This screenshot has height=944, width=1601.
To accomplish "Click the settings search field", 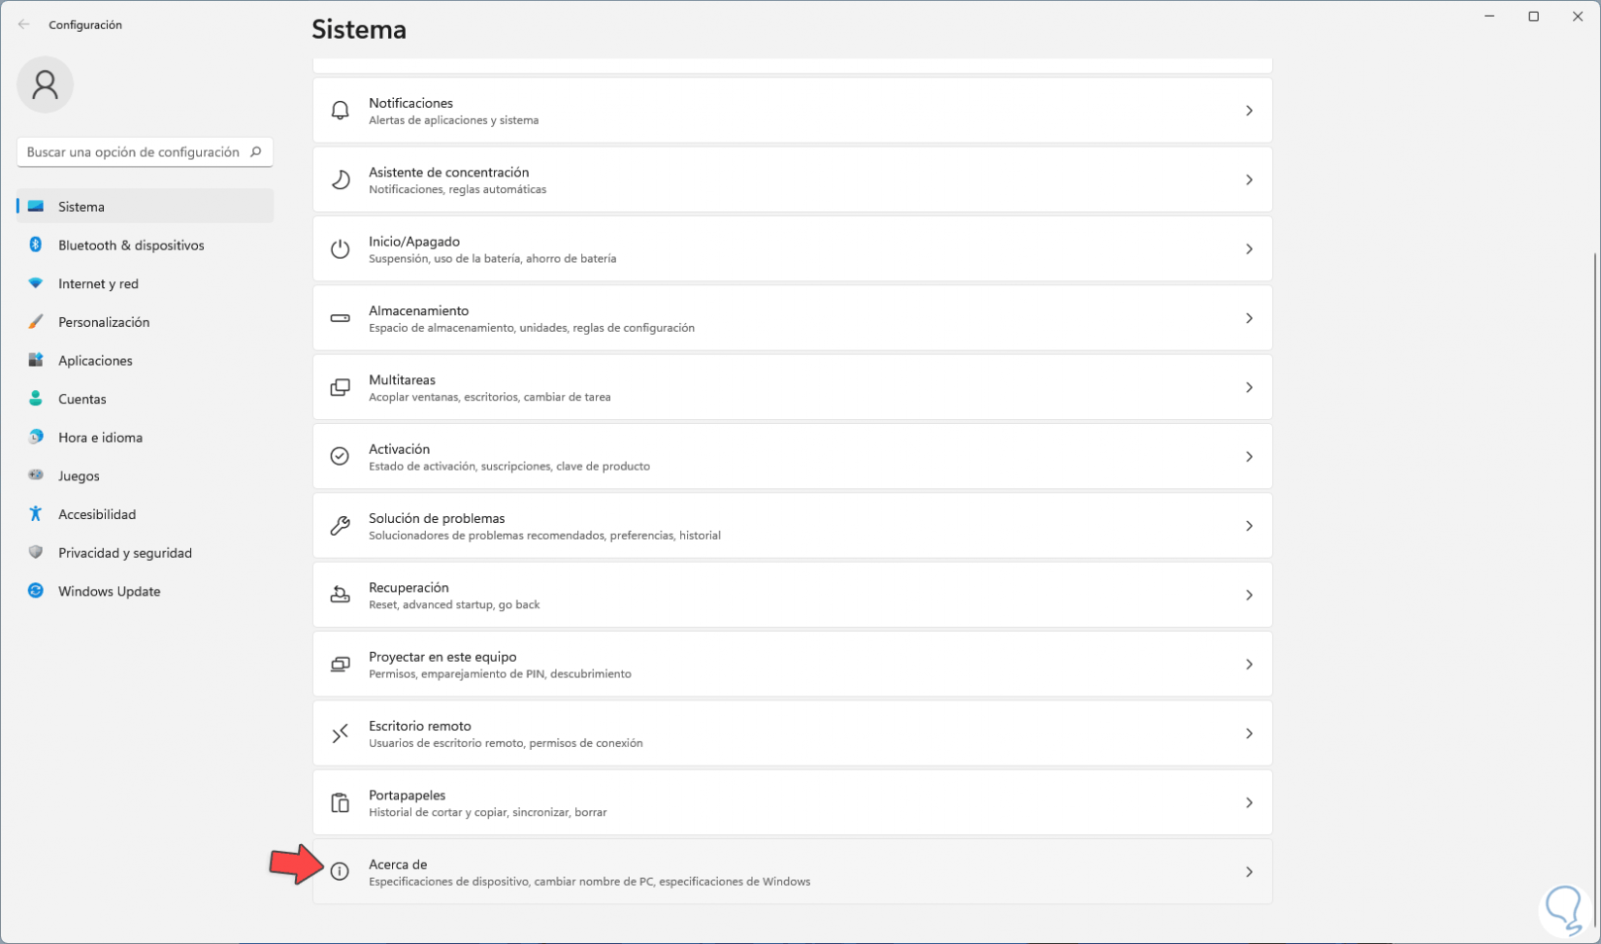I will coord(136,152).
